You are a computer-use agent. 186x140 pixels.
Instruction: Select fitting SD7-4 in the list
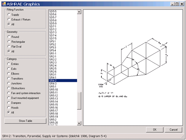(x=63, y=35)
